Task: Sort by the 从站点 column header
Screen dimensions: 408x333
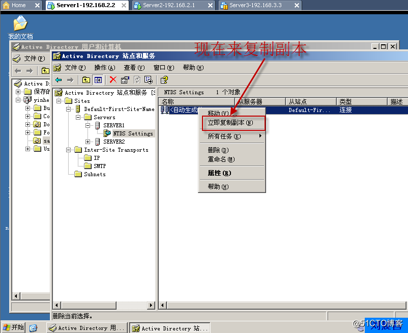Action: click(x=311, y=101)
